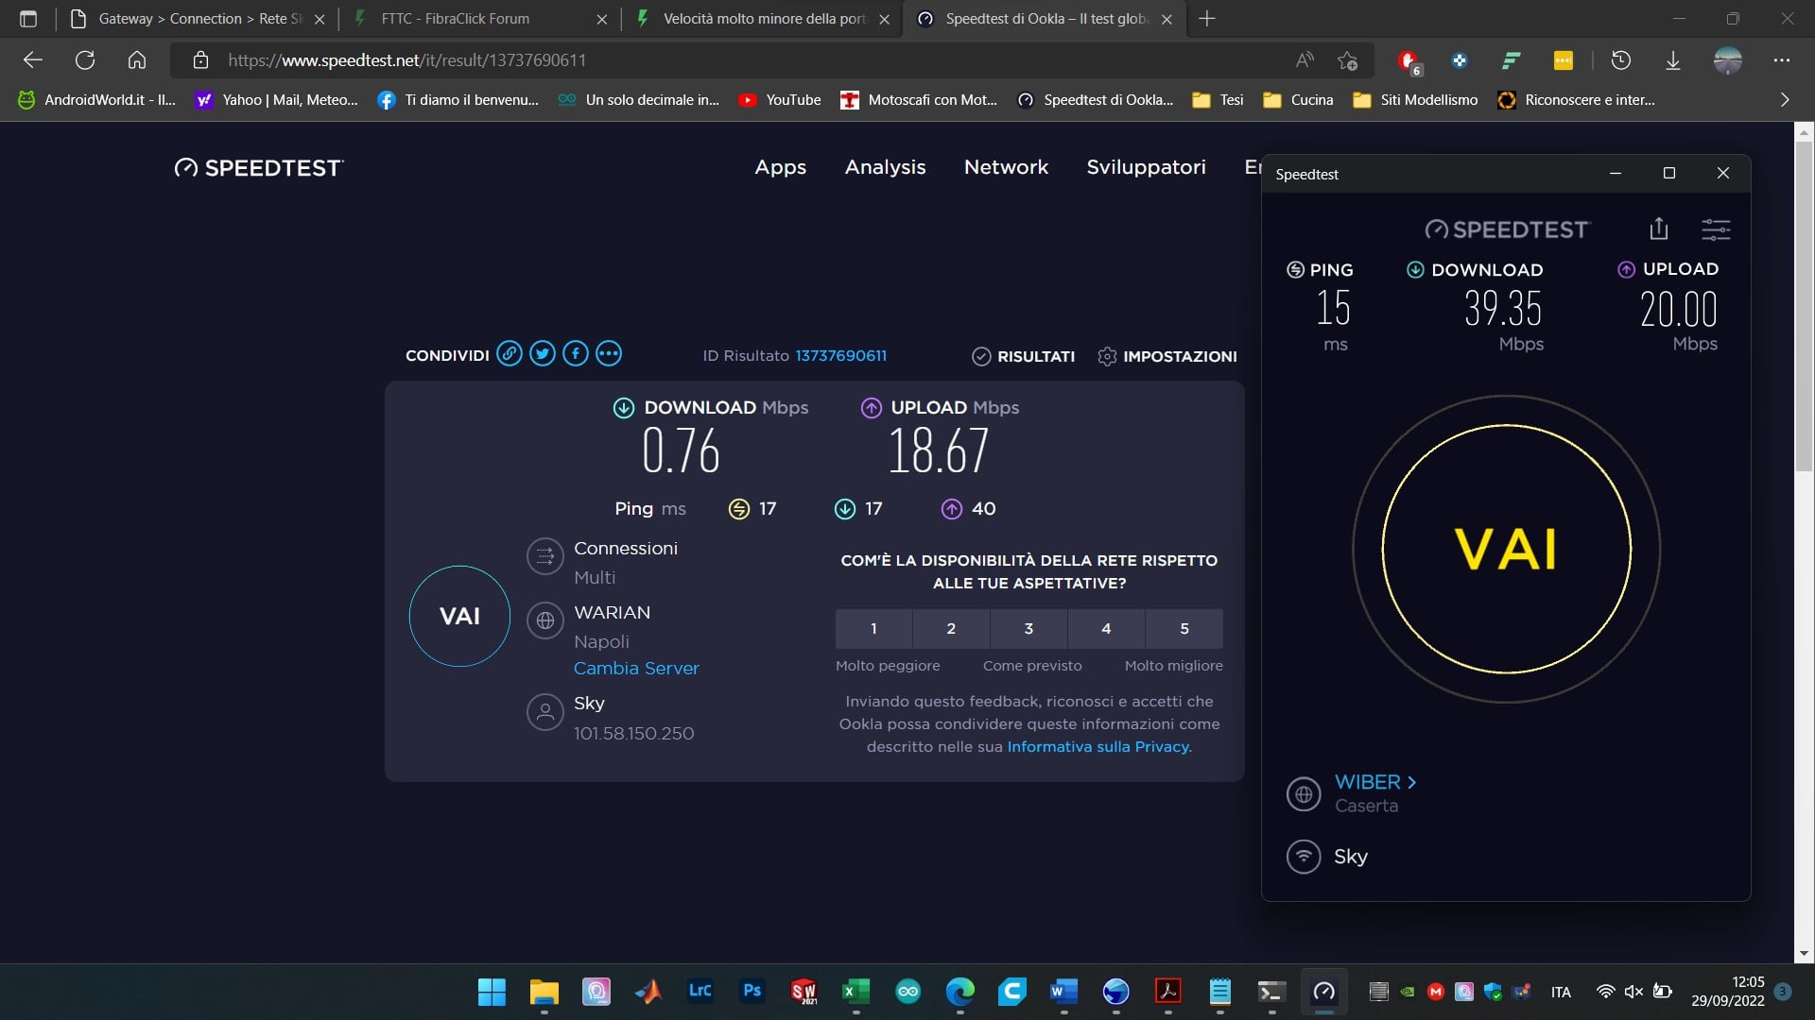
Task: Open YouTube bookmark
Action: click(780, 100)
